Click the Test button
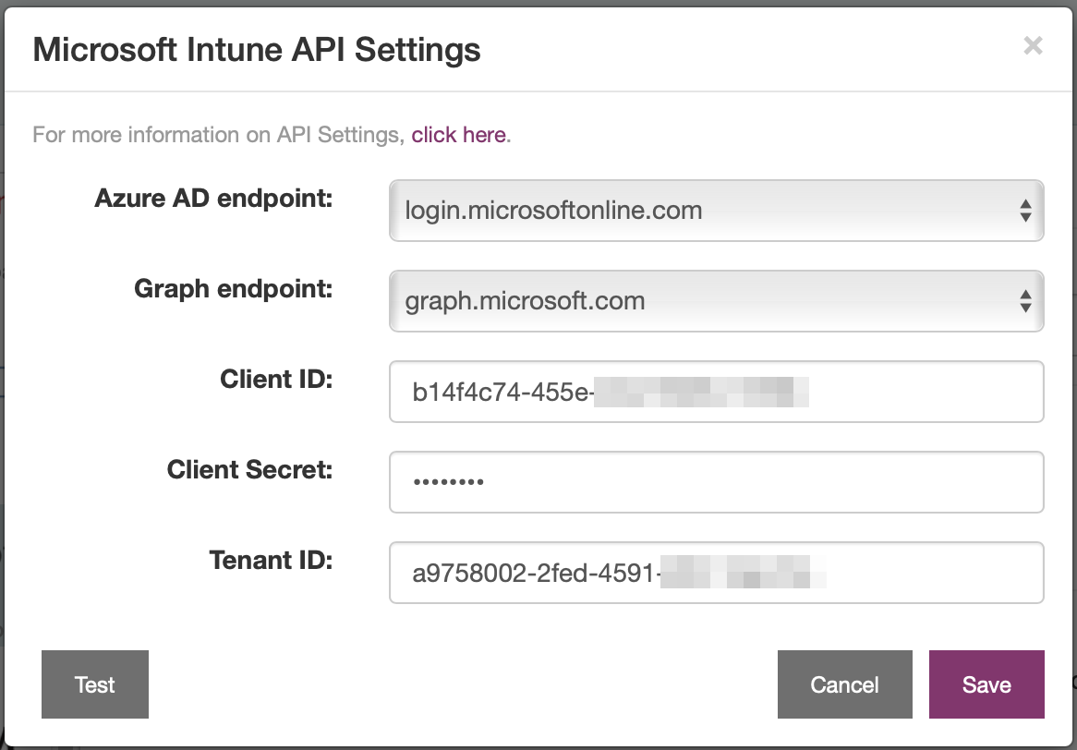This screenshot has width=1077, height=750. click(95, 684)
